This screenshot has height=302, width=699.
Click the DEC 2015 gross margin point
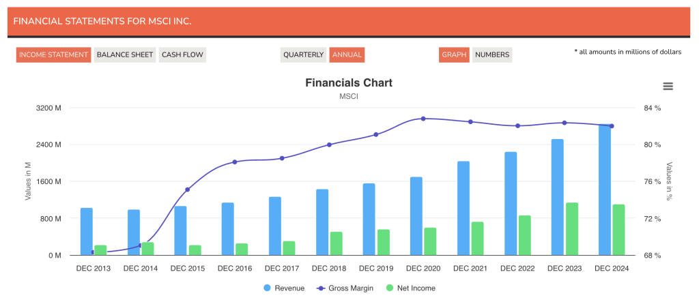point(187,190)
